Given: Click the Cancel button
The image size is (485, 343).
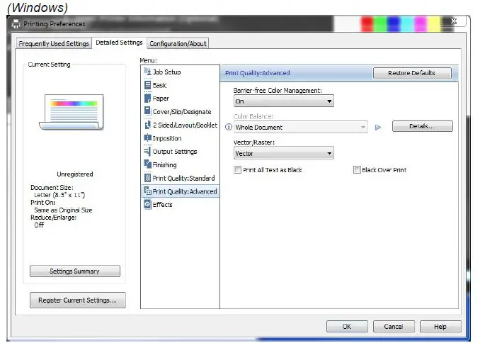Looking at the screenshot, I should 394,326.
